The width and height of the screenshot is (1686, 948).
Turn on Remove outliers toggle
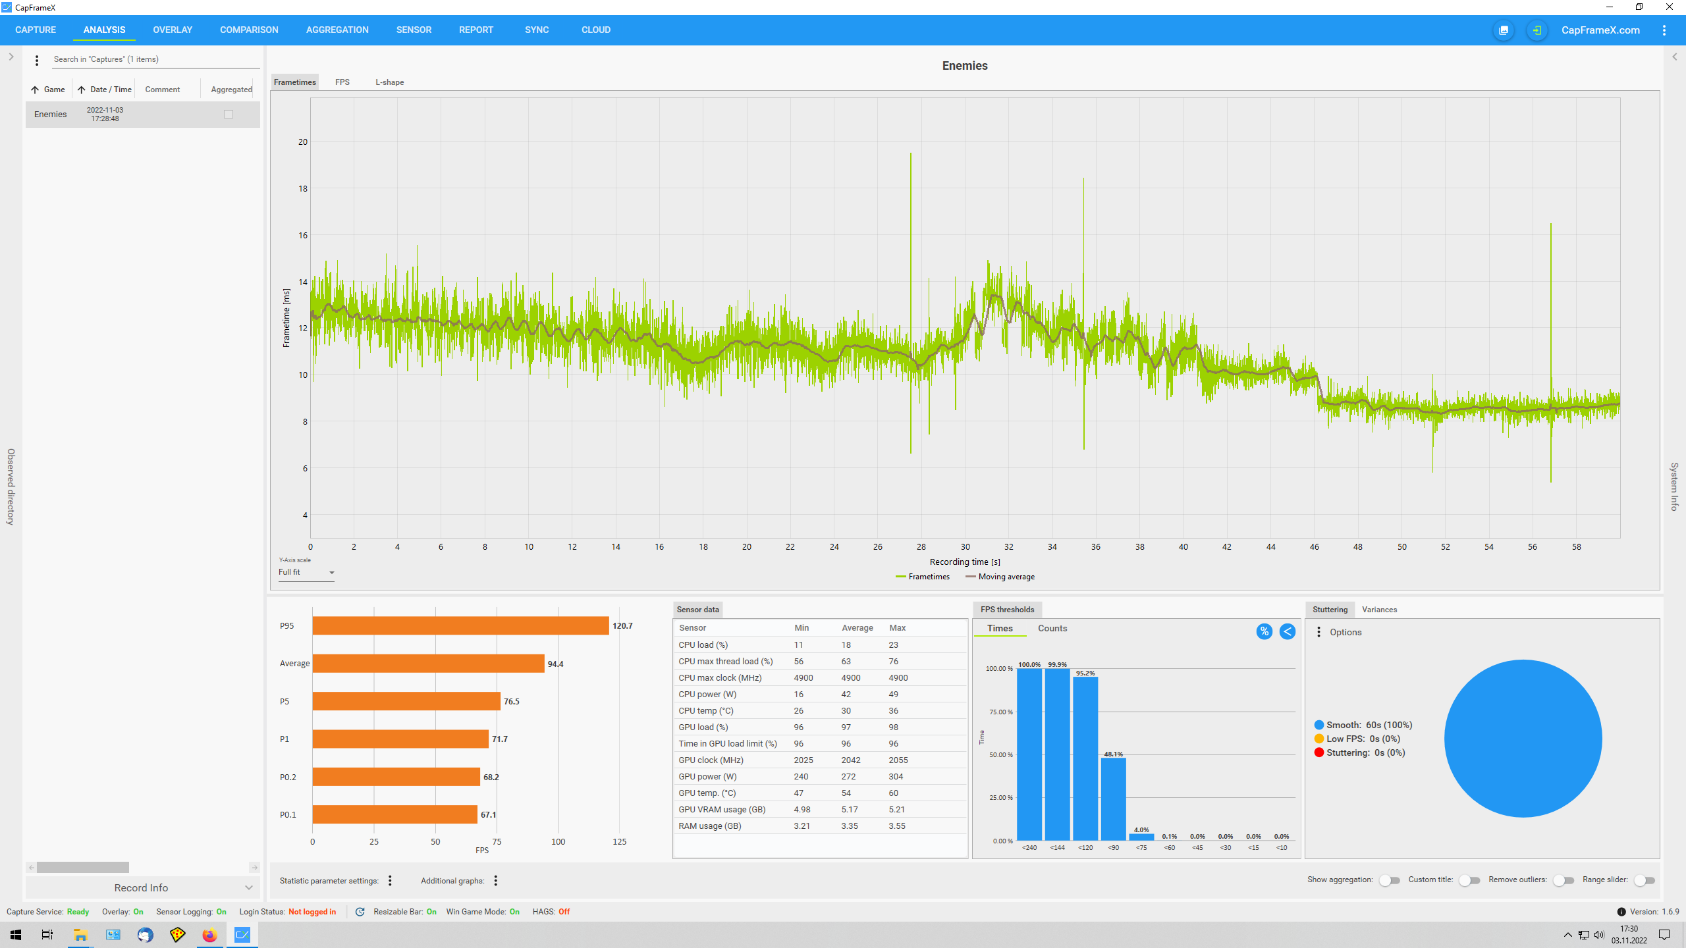tap(1563, 880)
